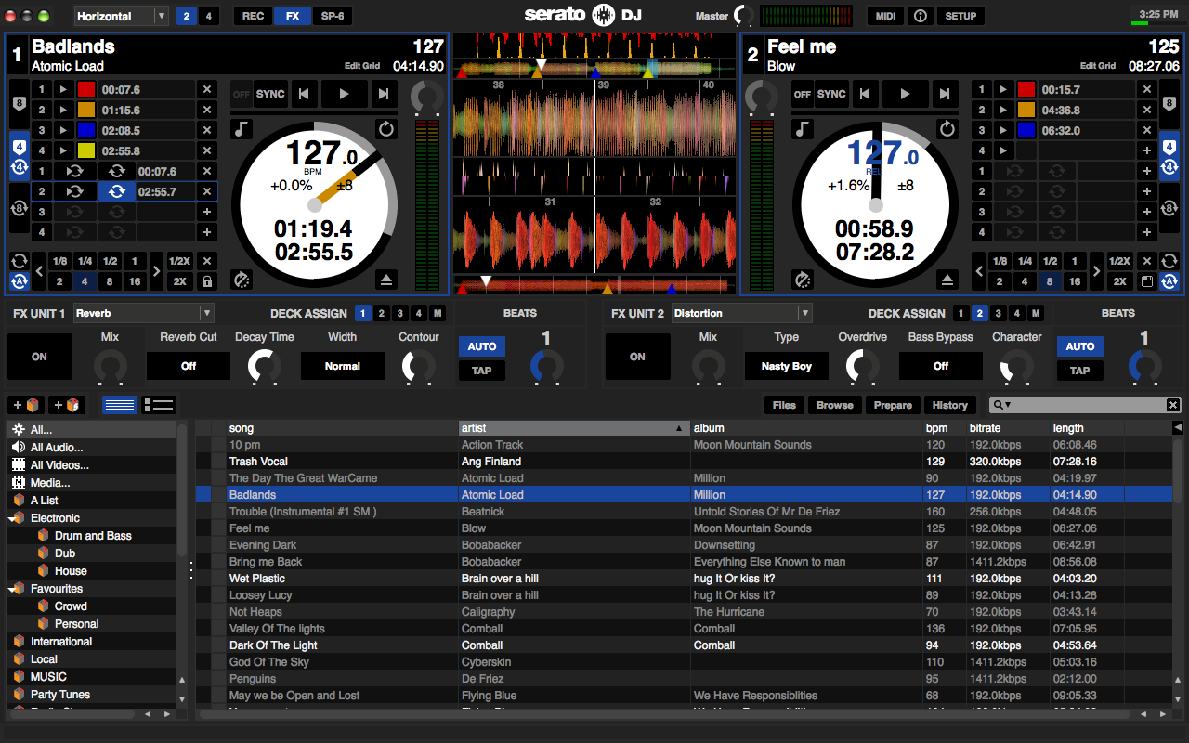Screen dimensions: 1189x743
Task: Enable keylock on deck 1 musical note icon
Action: coord(241,129)
